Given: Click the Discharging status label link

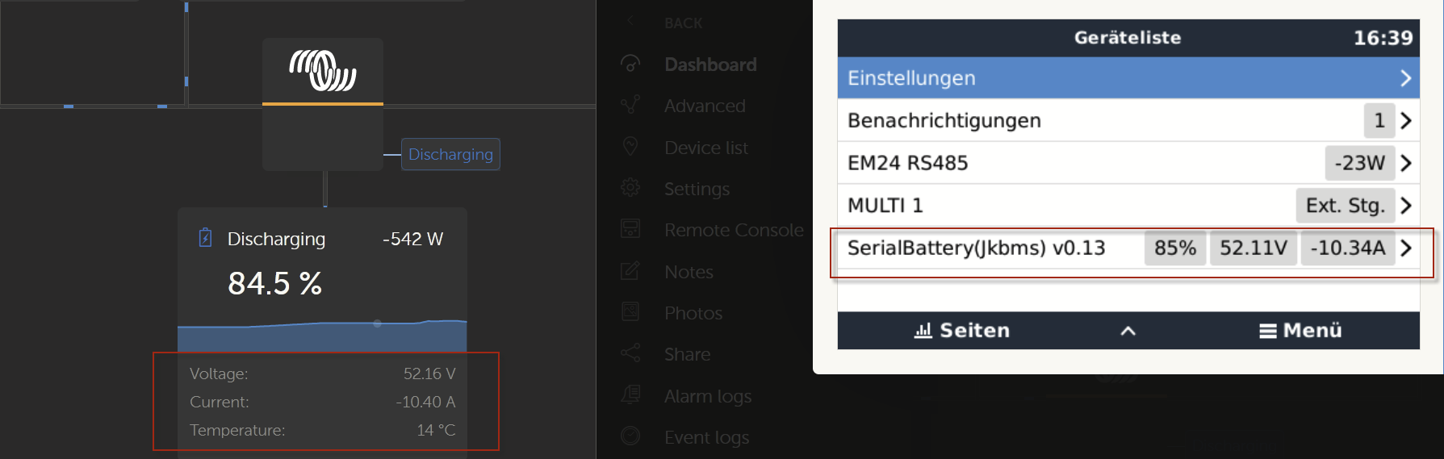Looking at the screenshot, I should [x=450, y=154].
